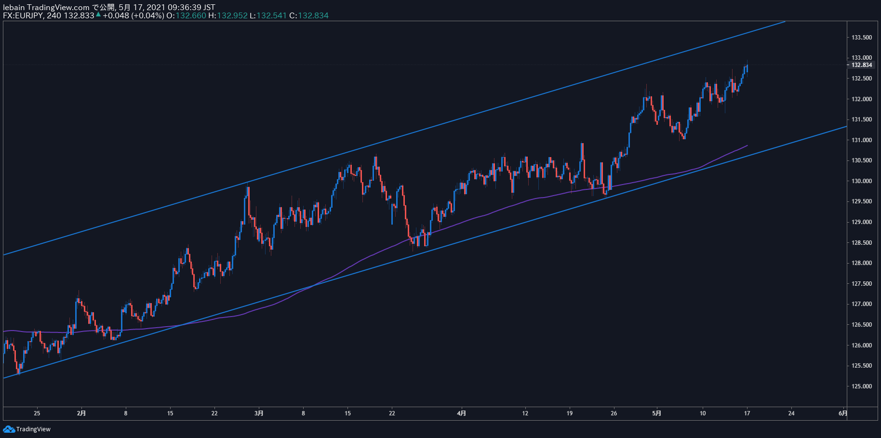Click the green up-arrow change indicator
The height and width of the screenshot is (438, 881).
point(98,15)
